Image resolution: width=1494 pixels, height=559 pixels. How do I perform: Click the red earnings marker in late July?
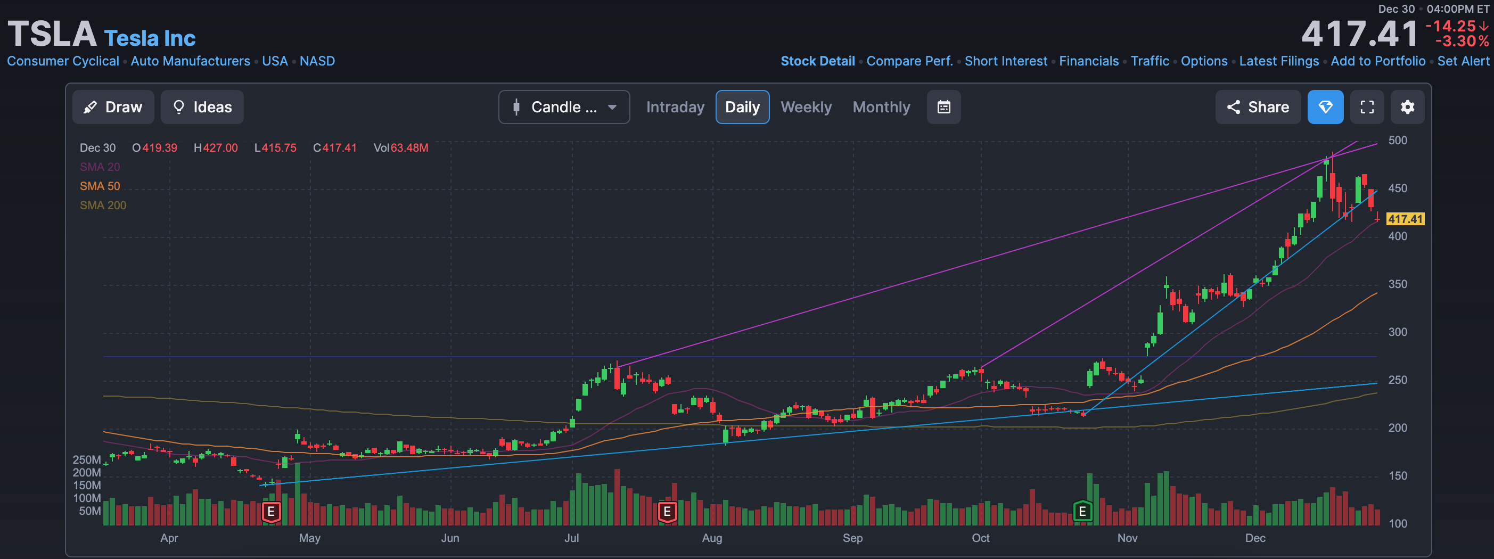(667, 512)
